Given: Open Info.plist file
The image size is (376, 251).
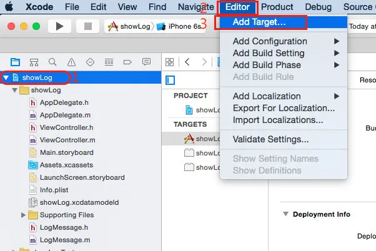Looking at the screenshot, I should (54, 190).
